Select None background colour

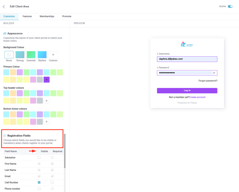click(x=9, y=55)
